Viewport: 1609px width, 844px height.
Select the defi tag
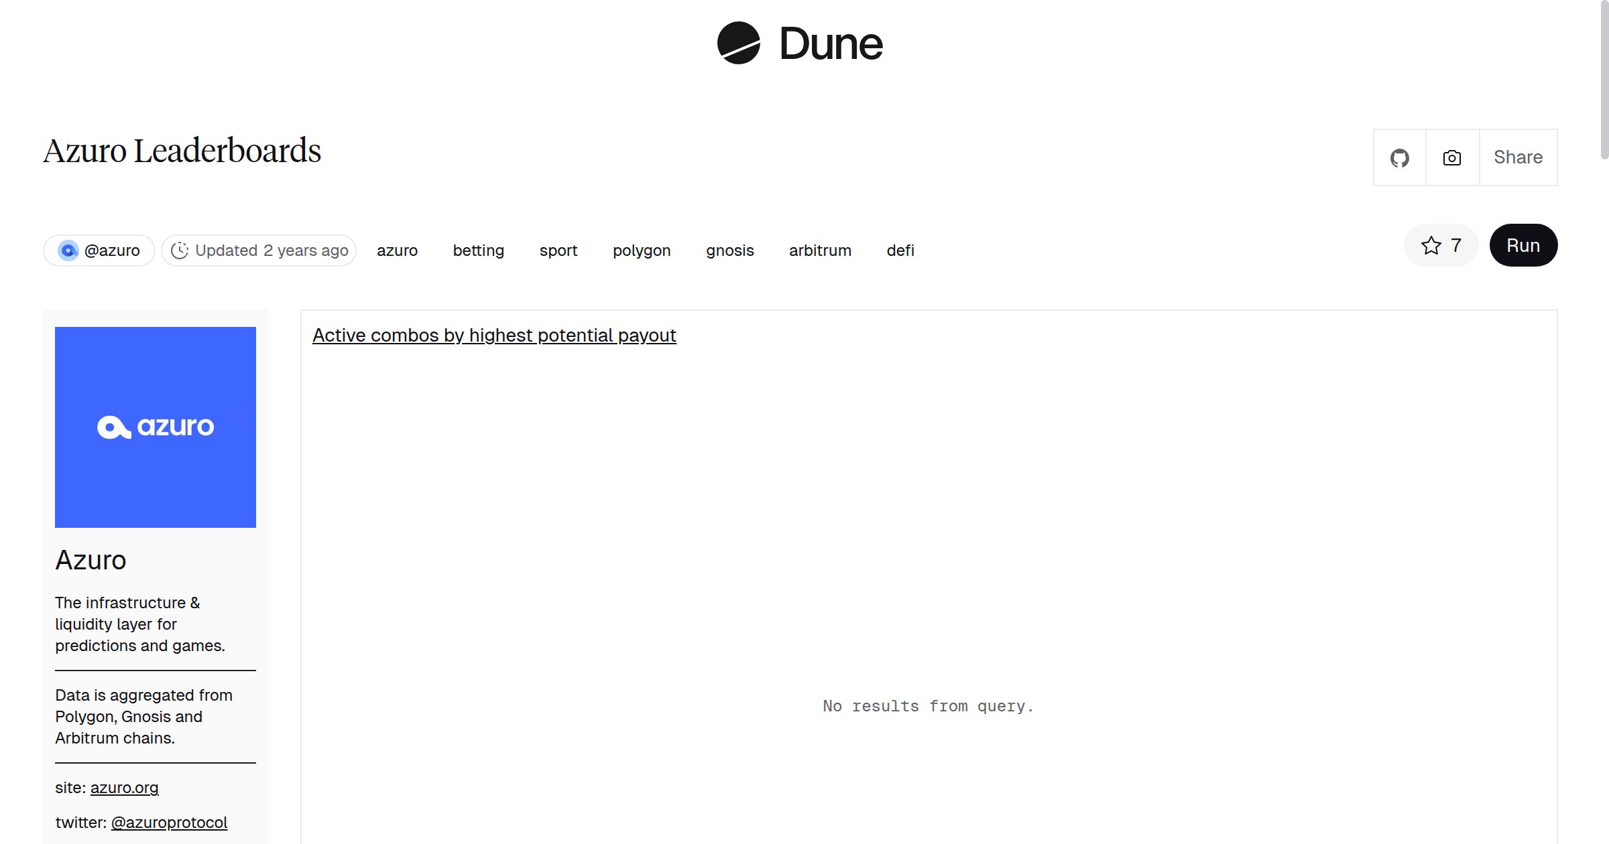pos(900,251)
